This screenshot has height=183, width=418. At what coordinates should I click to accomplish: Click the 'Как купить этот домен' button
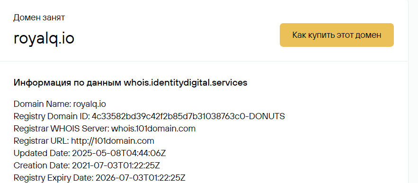pyautogui.click(x=337, y=35)
